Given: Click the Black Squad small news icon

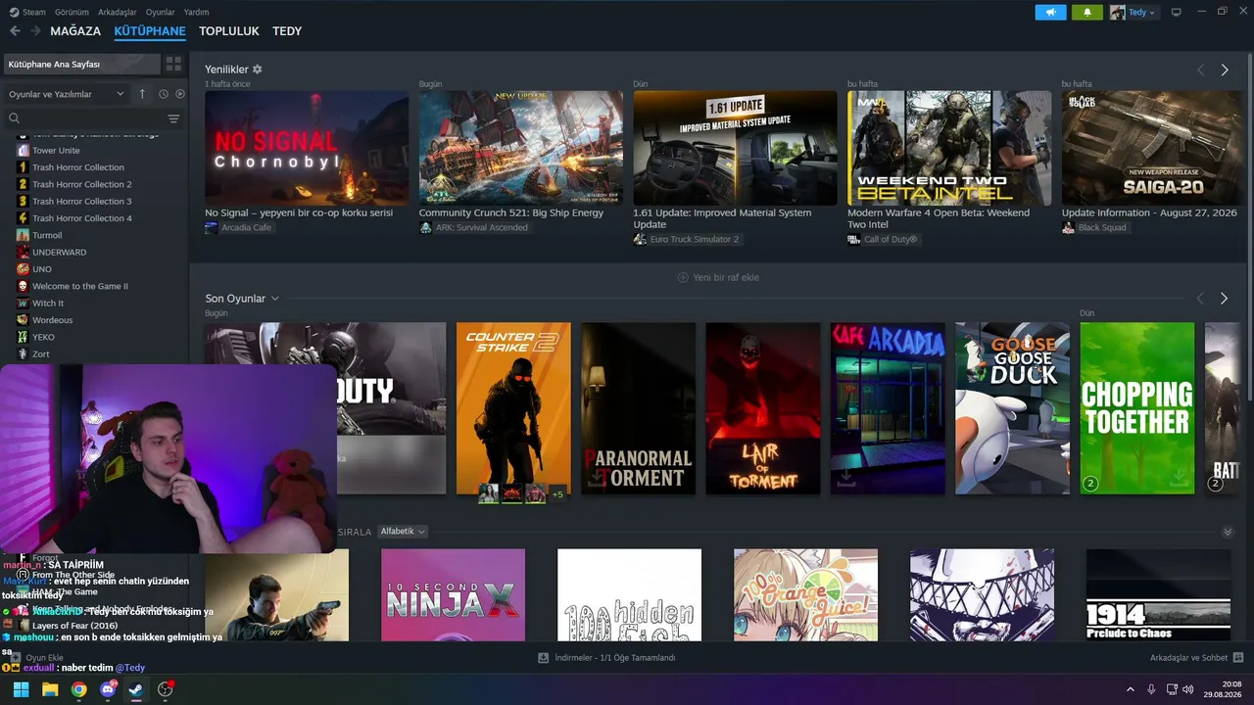Looking at the screenshot, I should coord(1068,227).
